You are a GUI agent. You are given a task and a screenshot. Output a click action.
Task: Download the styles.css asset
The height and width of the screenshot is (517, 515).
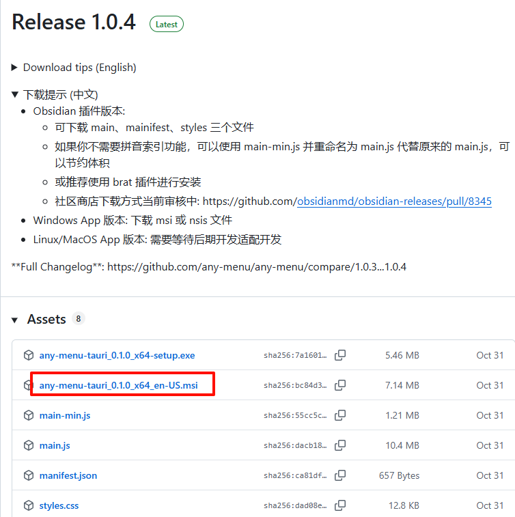tap(59, 505)
